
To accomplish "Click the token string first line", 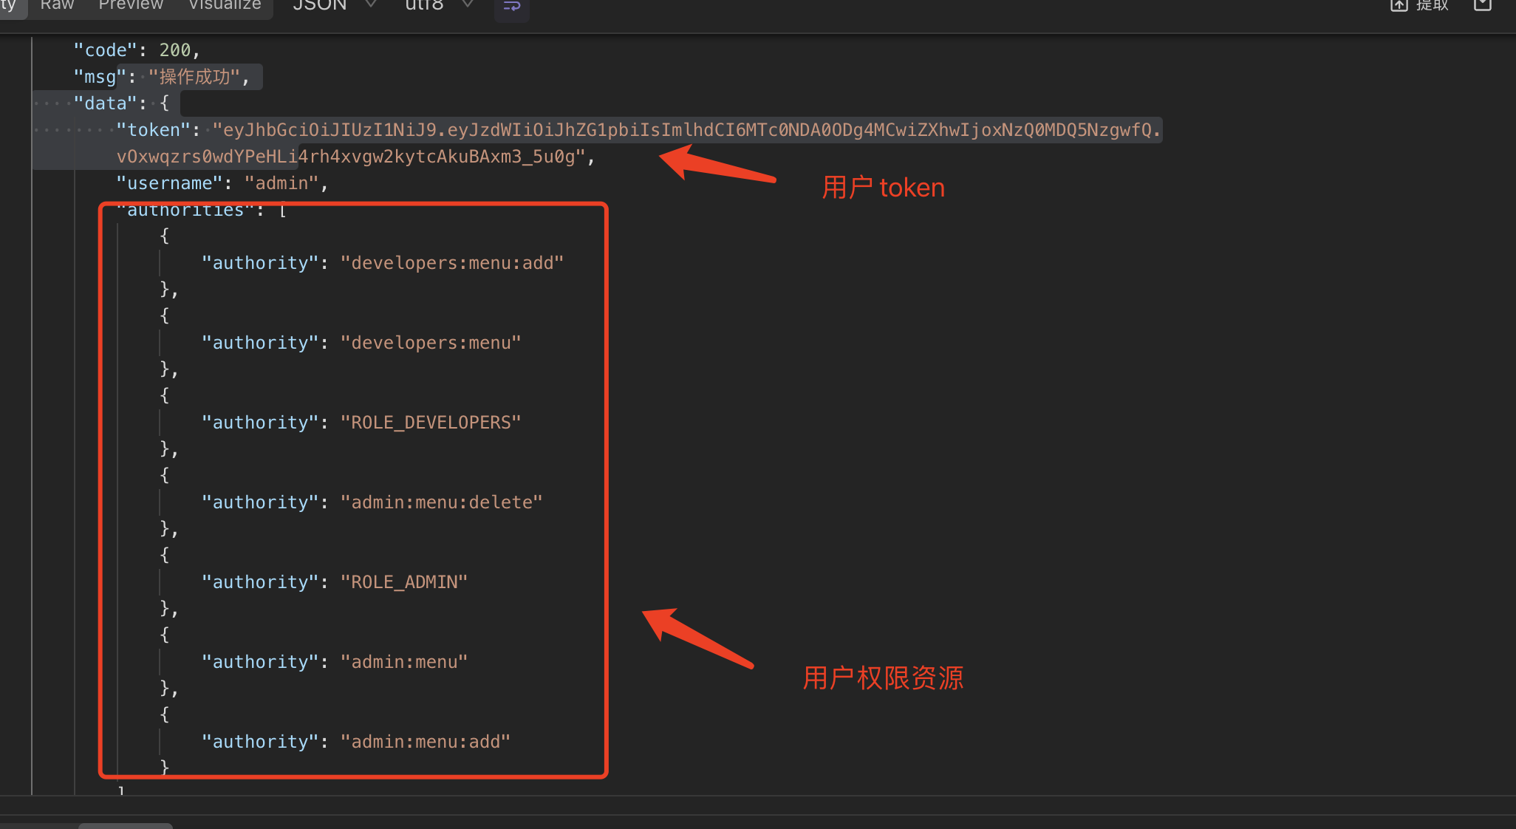I will tap(687, 130).
